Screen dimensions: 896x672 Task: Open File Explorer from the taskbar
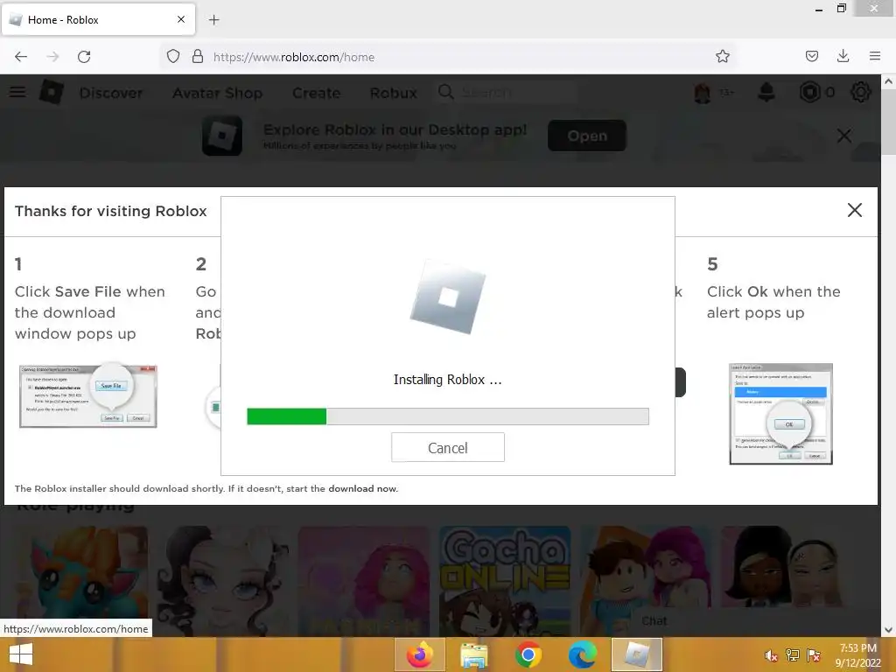click(x=473, y=655)
